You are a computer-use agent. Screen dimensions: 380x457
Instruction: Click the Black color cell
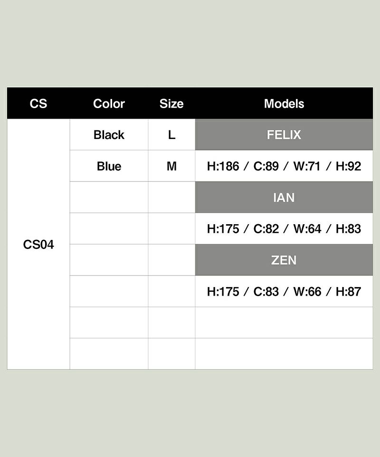point(109,135)
